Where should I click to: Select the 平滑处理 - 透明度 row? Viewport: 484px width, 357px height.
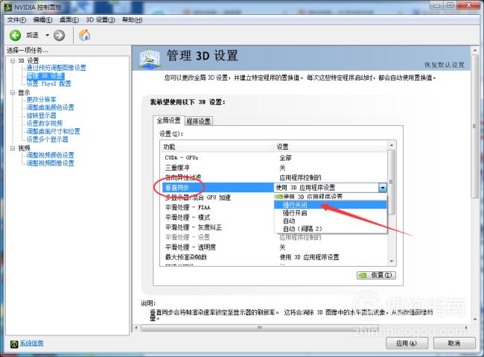275,247
